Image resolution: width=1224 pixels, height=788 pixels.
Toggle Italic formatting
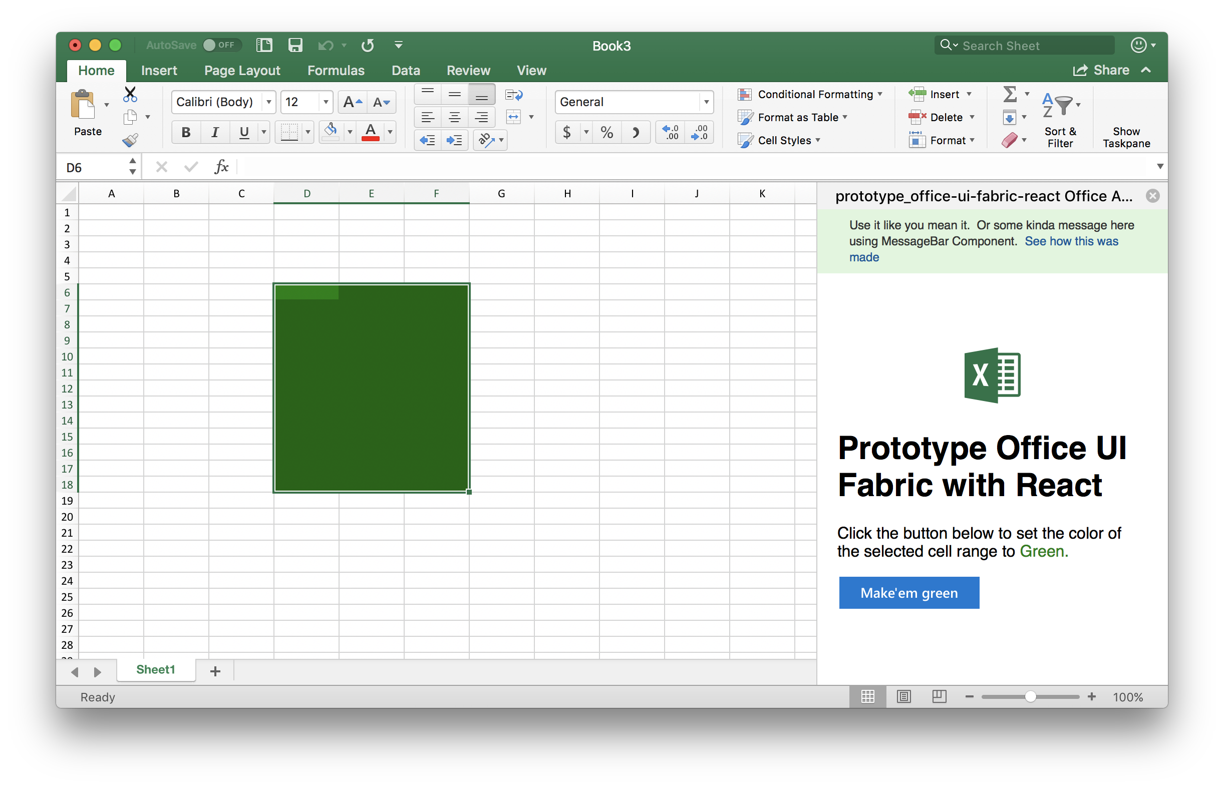[x=215, y=133]
